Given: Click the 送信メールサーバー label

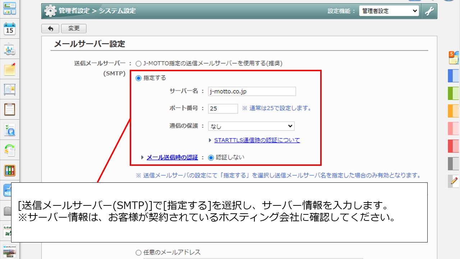Looking at the screenshot, I should click(x=100, y=64).
